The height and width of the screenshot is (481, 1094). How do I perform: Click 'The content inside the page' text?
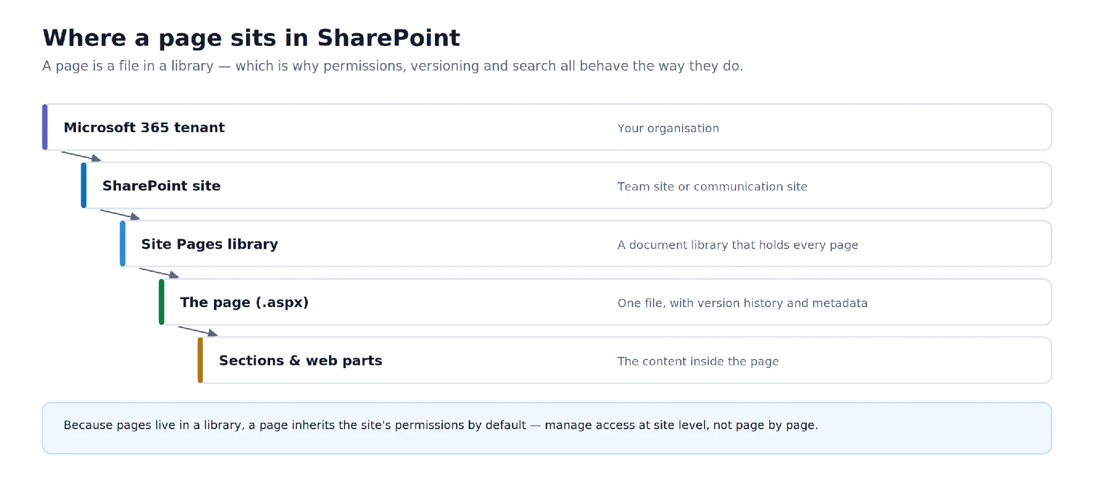tap(698, 362)
